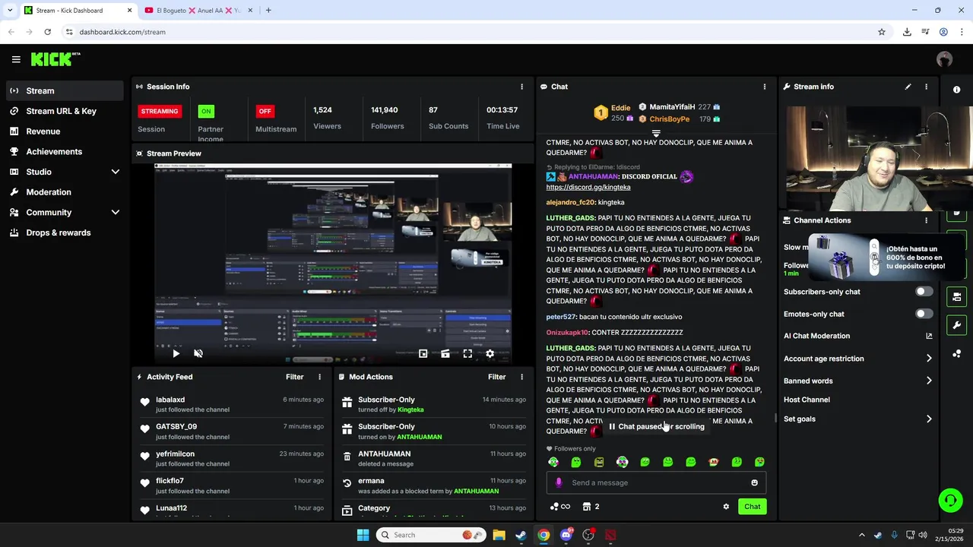The image size is (973, 547).
Task: Collapse leaderboard with the arrow under ChrisBoyPe
Action: pyautogui.click(x=656, y=133)
